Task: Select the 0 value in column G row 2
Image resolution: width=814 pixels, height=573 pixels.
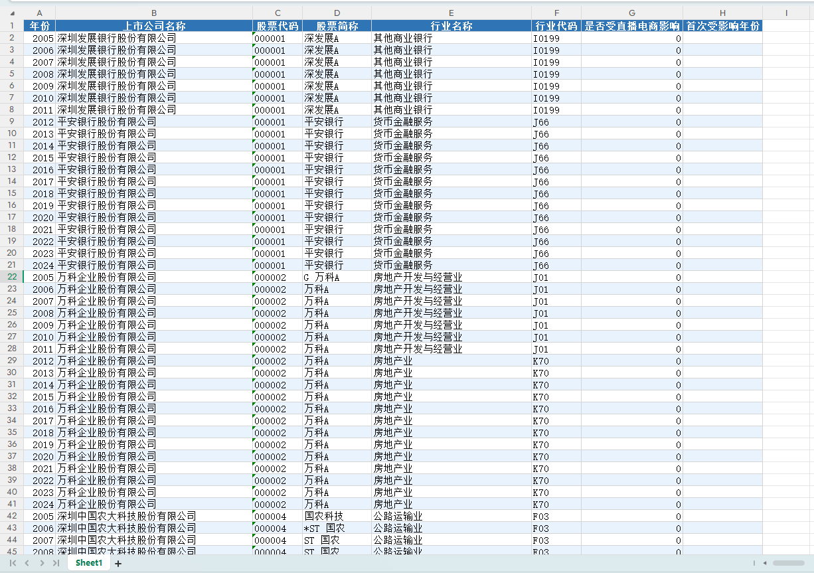Action: 632,38
